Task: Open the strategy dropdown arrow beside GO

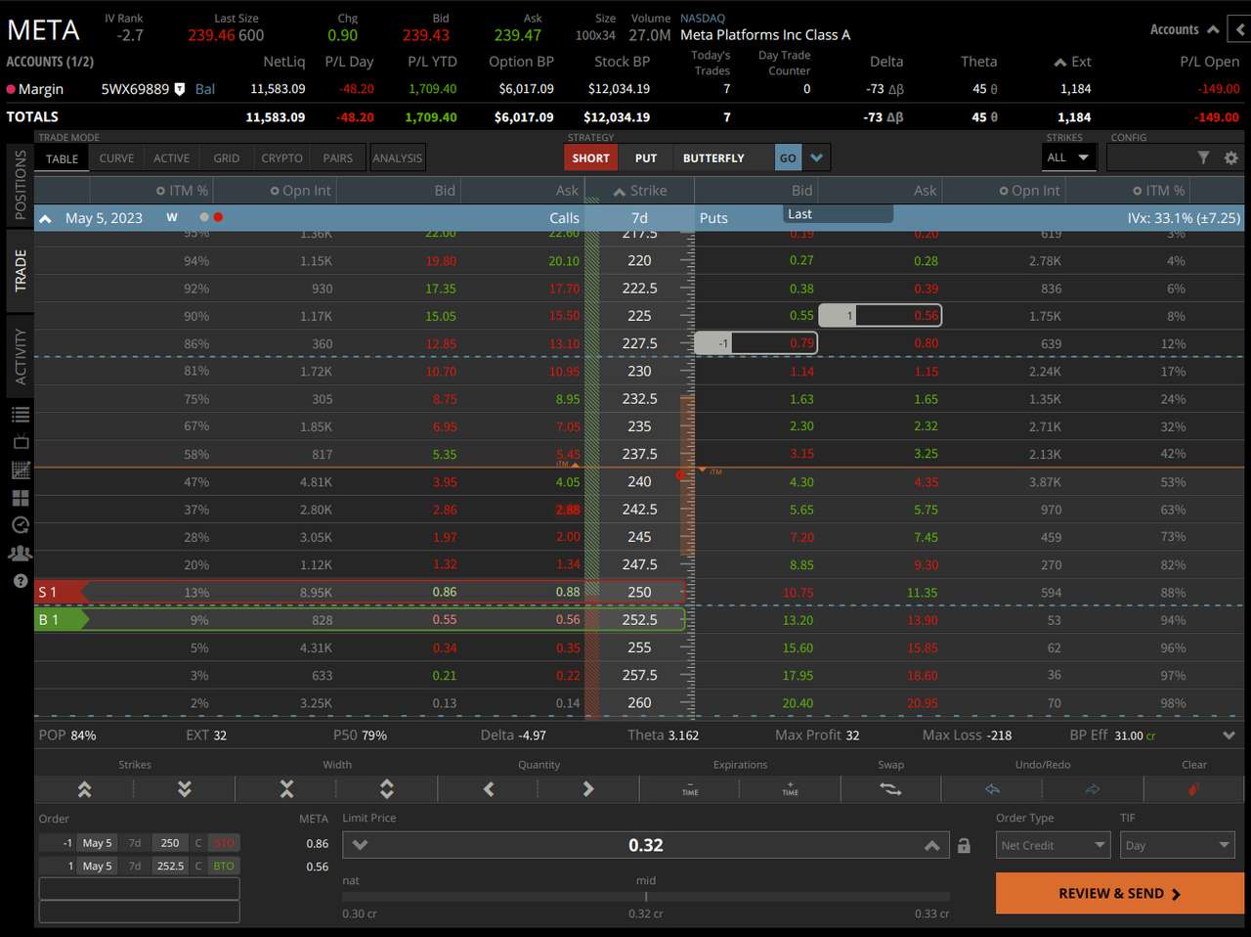Action: [816, 157]
